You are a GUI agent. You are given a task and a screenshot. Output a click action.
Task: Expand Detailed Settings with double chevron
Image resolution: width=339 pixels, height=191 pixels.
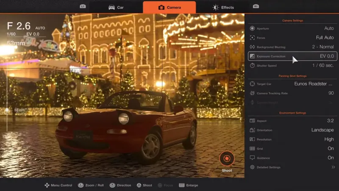[333, 167]
